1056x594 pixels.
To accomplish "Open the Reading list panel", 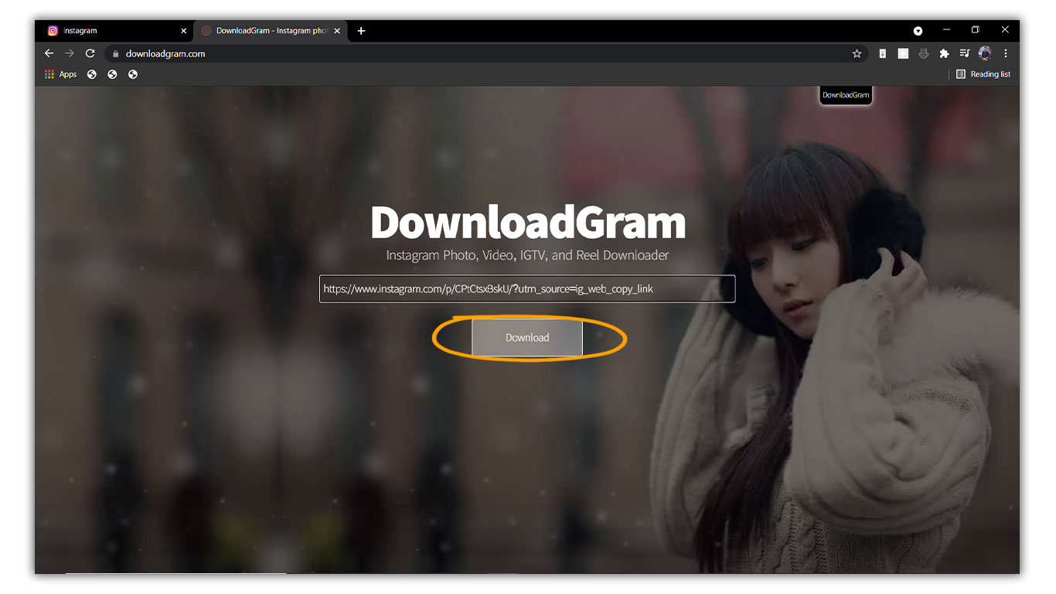I will coord(983,74).
